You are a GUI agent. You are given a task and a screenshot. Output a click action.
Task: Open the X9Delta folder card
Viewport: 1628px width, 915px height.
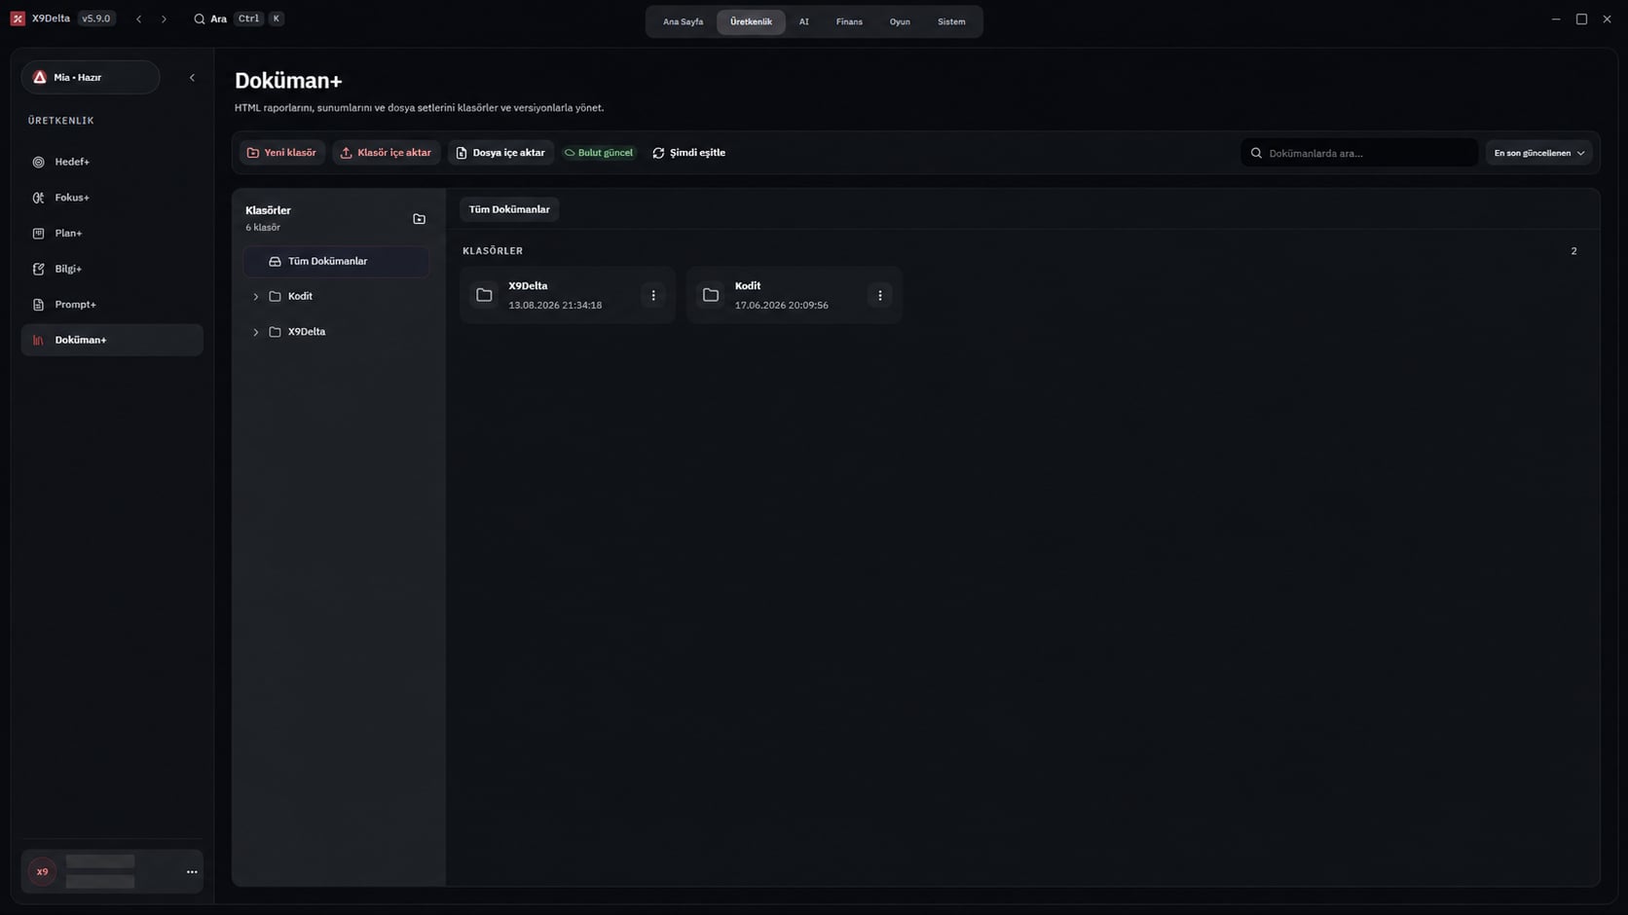[x=568, y=295]
